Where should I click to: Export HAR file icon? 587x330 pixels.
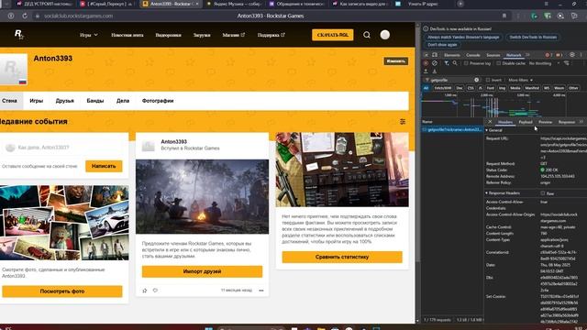[434, 71]
